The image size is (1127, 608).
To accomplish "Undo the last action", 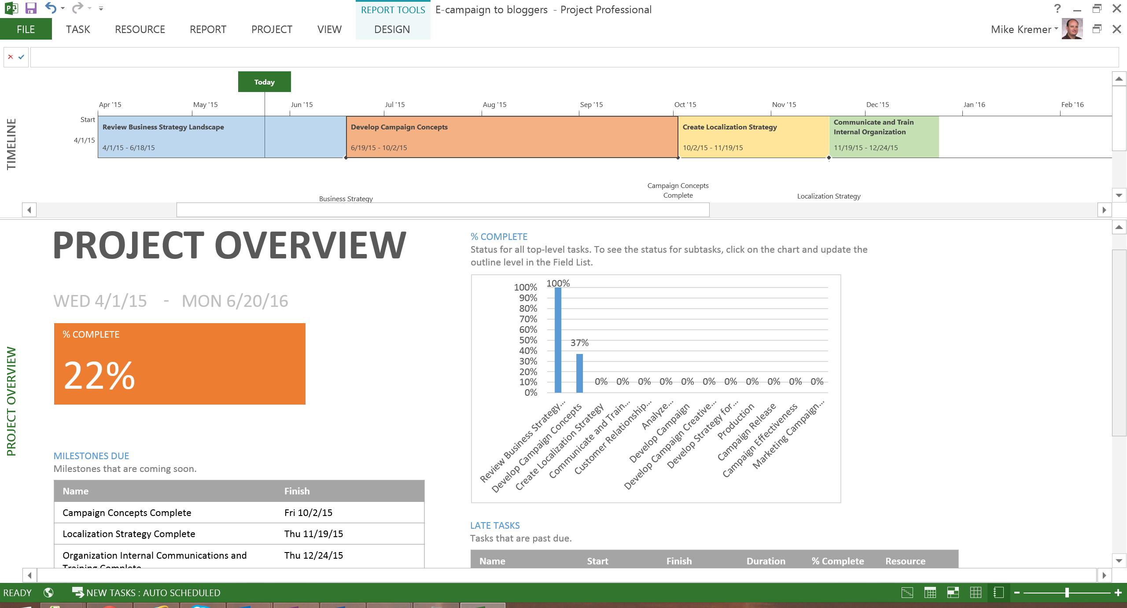I will [x=50, y=7].
